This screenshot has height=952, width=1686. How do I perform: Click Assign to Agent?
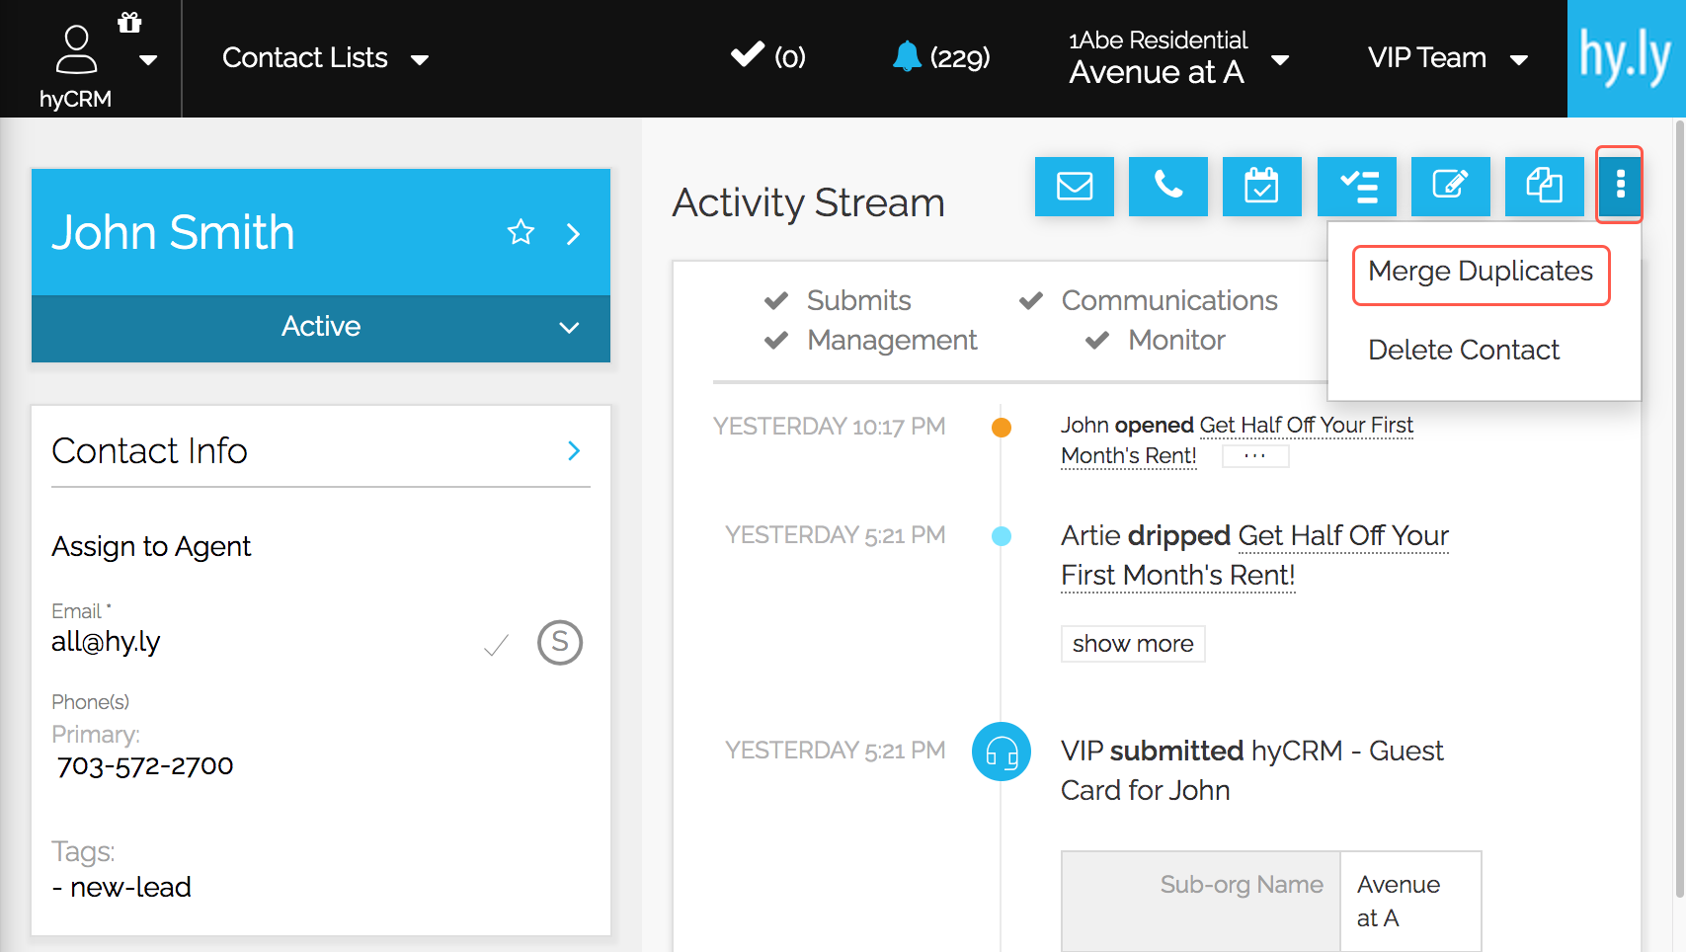(x=151, y=546)
